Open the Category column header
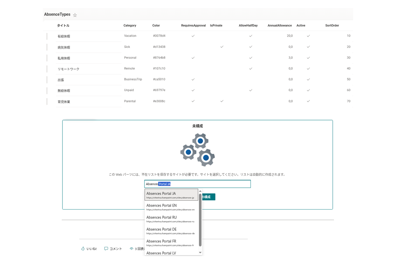The height and width of the screenshot is (264, 396). [130, 25]
